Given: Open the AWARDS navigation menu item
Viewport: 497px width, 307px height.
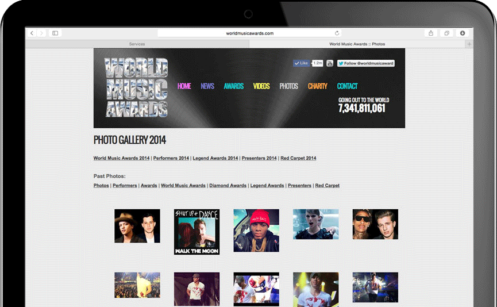Looking at the screenshot, I should 233,86.
